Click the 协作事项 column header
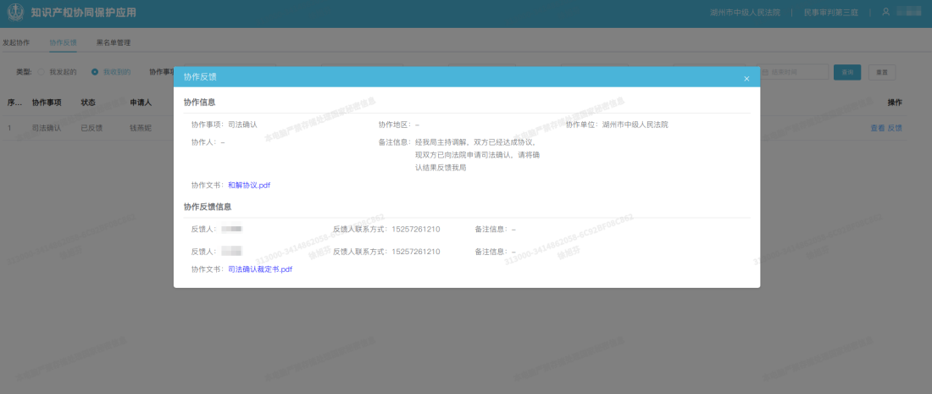The height and width of the screenshot is (394, 932). [47, 103]
